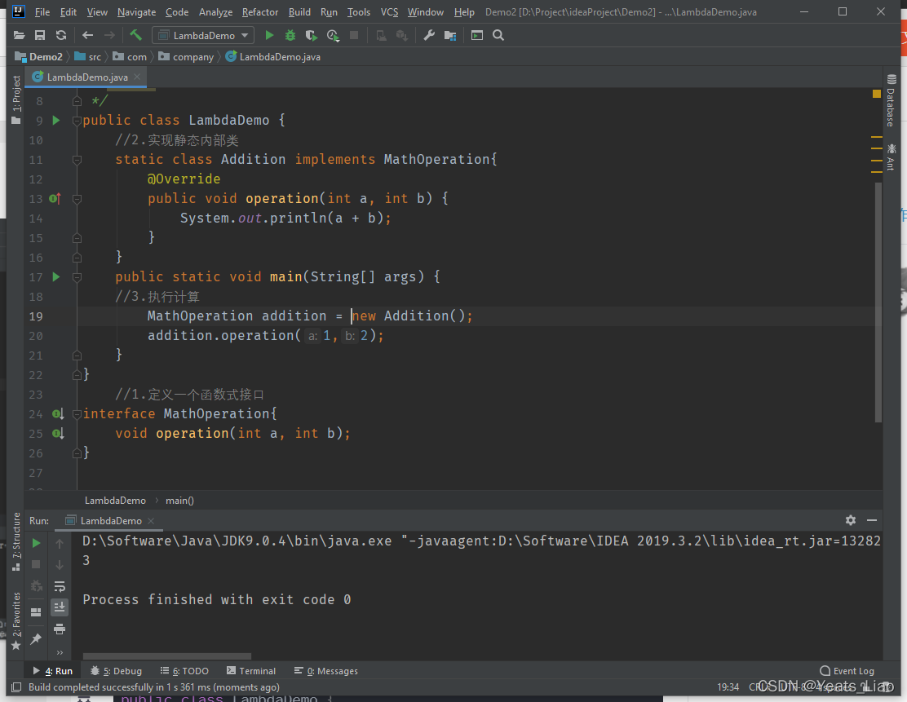Viewport: 907px width, 702px height.
Task: Toggle tool window bars at status bar corner
Action: [x=17, y=687]
